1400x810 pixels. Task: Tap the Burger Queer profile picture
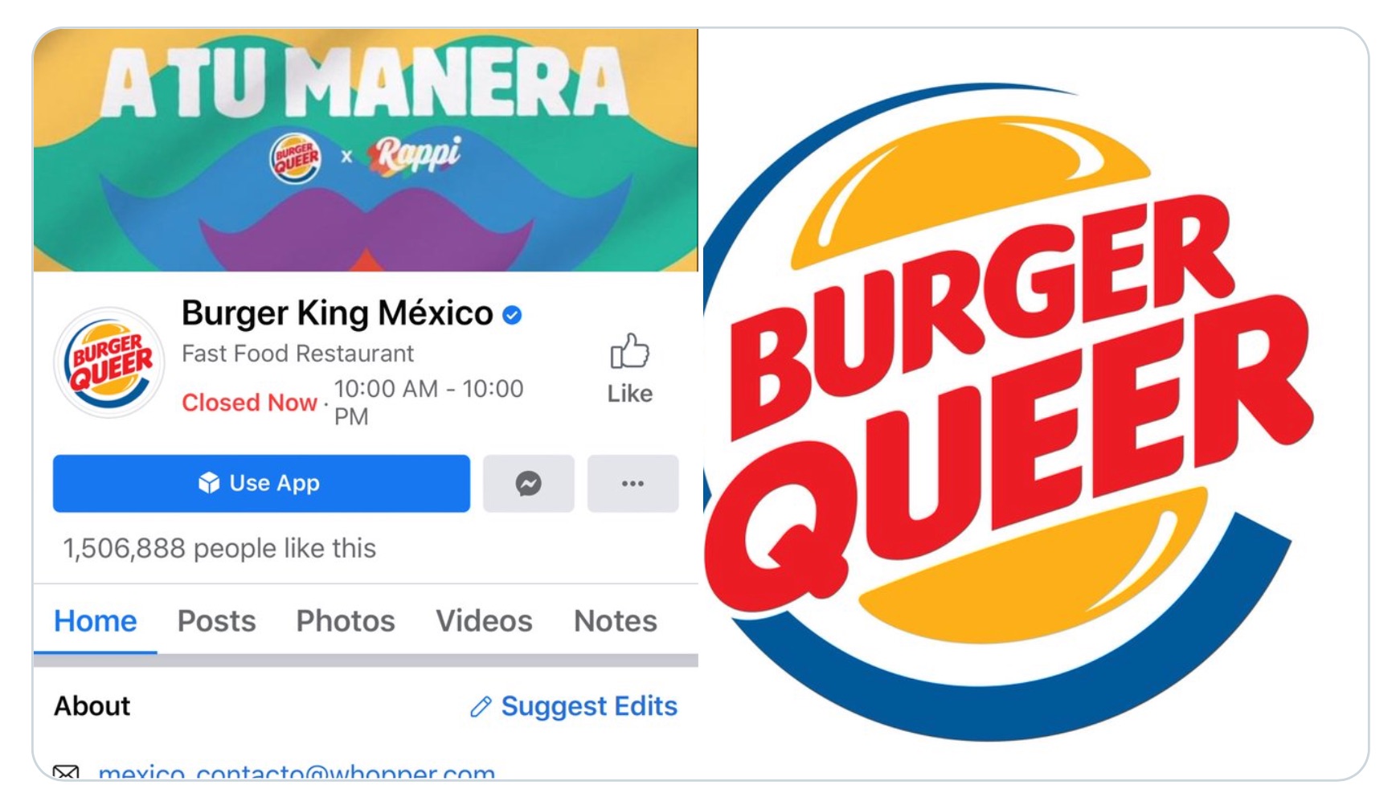coord(110,363)
